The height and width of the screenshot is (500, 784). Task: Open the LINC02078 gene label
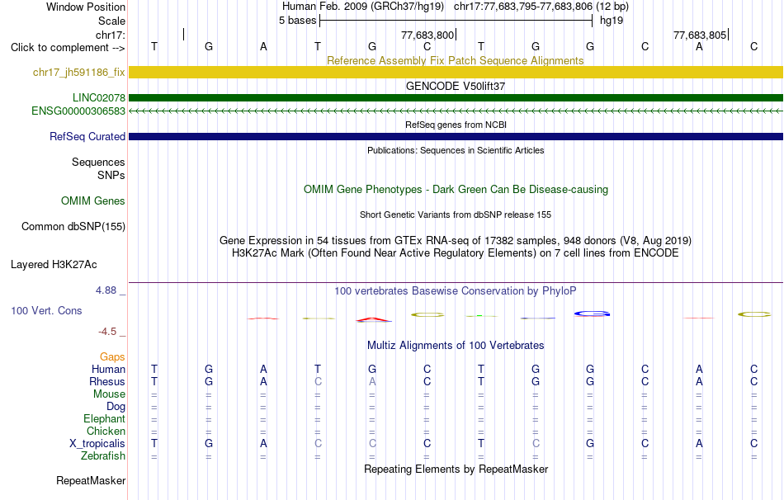click(99, 97)
